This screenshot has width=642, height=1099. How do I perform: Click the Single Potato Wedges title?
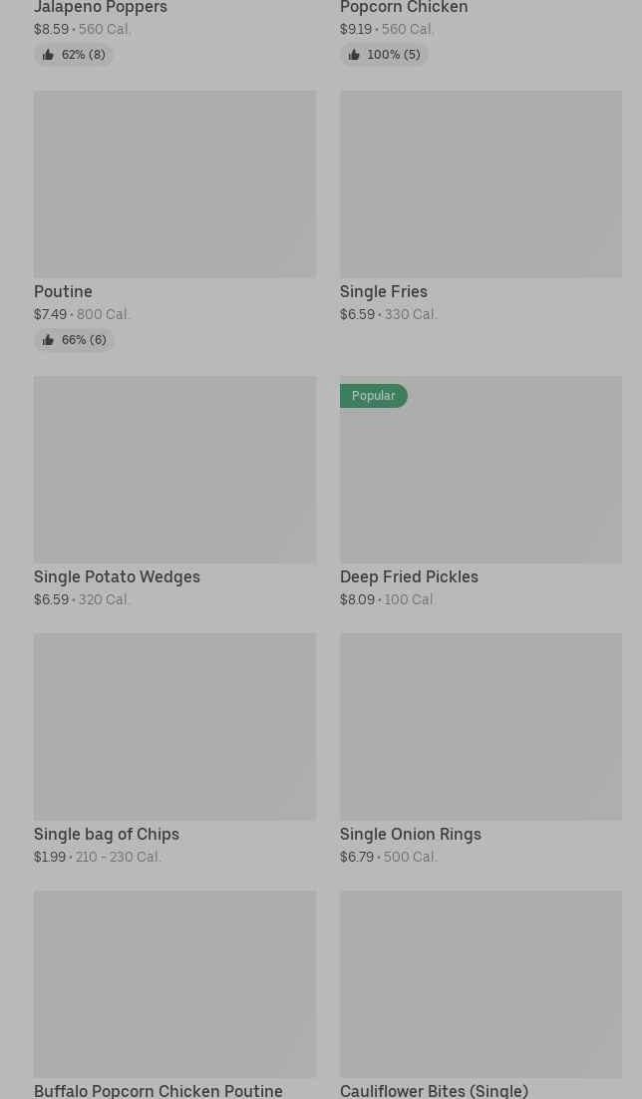point(117,577)
